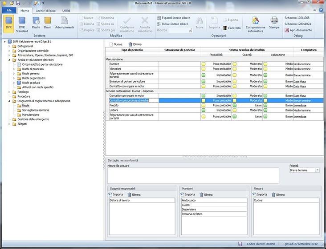This screenshot has height=249, width=326.
Task: Expand the Rischi di processo node
Action: (14, 69)
